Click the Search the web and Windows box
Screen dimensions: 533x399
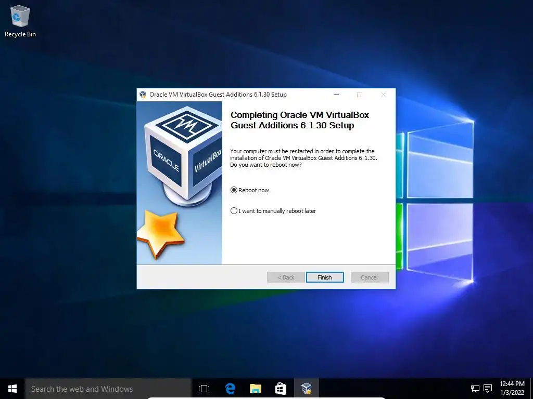click(x=108, y=389)
